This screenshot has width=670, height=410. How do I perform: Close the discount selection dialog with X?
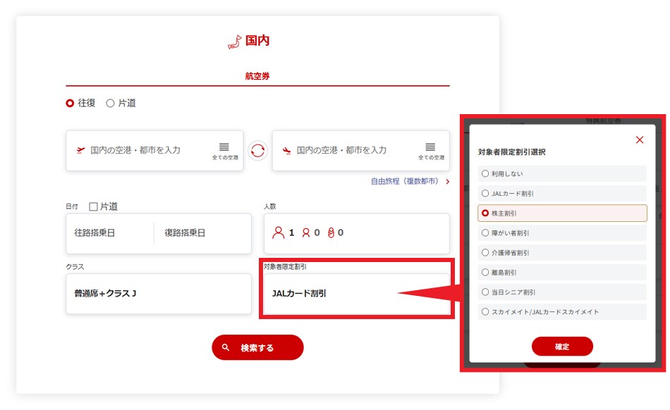pyautogui.click(x=640, y=139)
